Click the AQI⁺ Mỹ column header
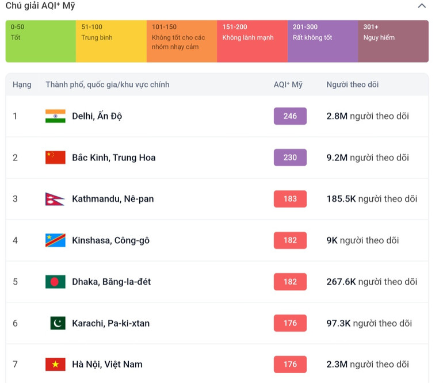The image size is (443, 383). pos(288,85)
